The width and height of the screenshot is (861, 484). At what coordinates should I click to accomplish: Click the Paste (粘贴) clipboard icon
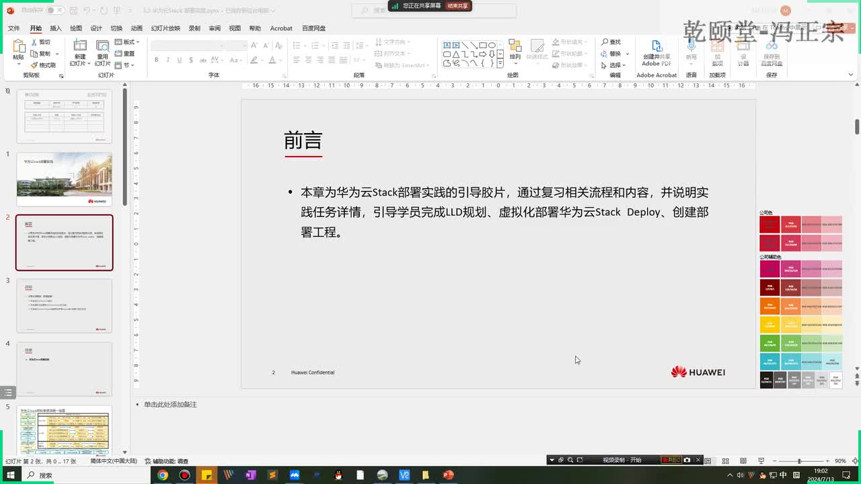pos(18,46)
